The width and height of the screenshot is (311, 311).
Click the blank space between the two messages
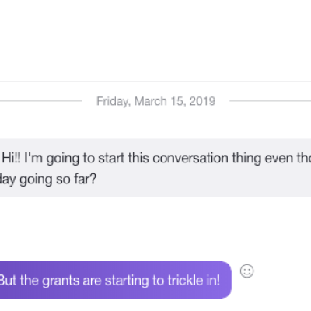click(x=155, y=229)
